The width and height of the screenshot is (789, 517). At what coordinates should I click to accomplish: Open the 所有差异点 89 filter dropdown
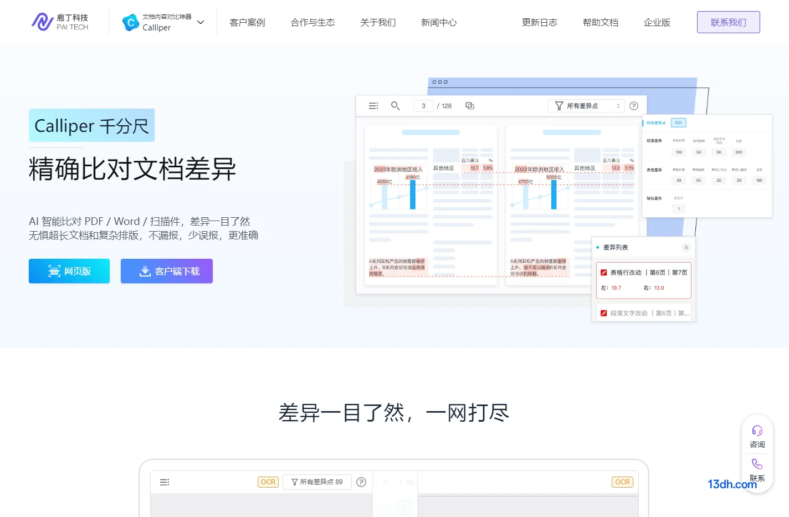(x=317, y=482)
